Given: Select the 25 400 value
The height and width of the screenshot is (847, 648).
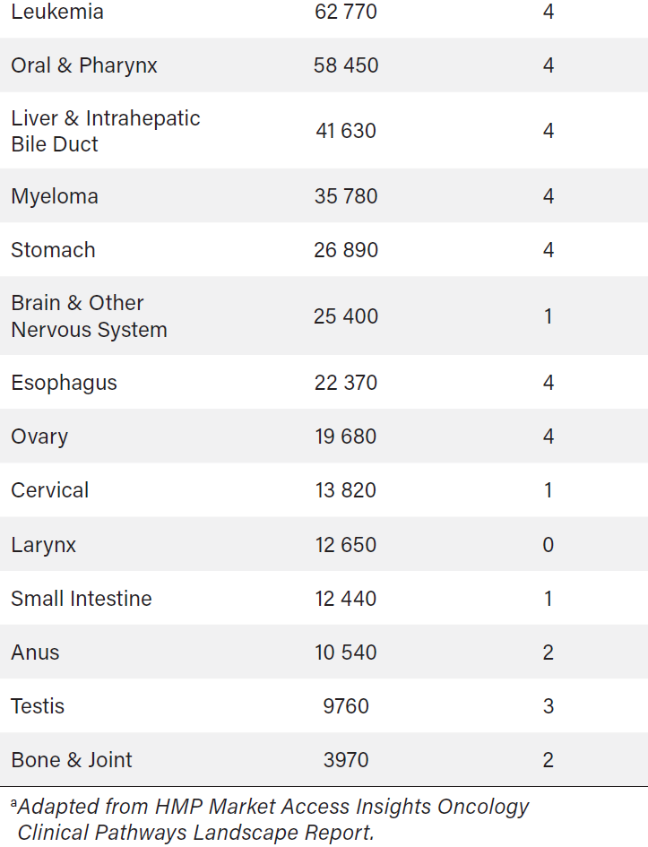Looking at the screenshot, I should pos(346,316).
